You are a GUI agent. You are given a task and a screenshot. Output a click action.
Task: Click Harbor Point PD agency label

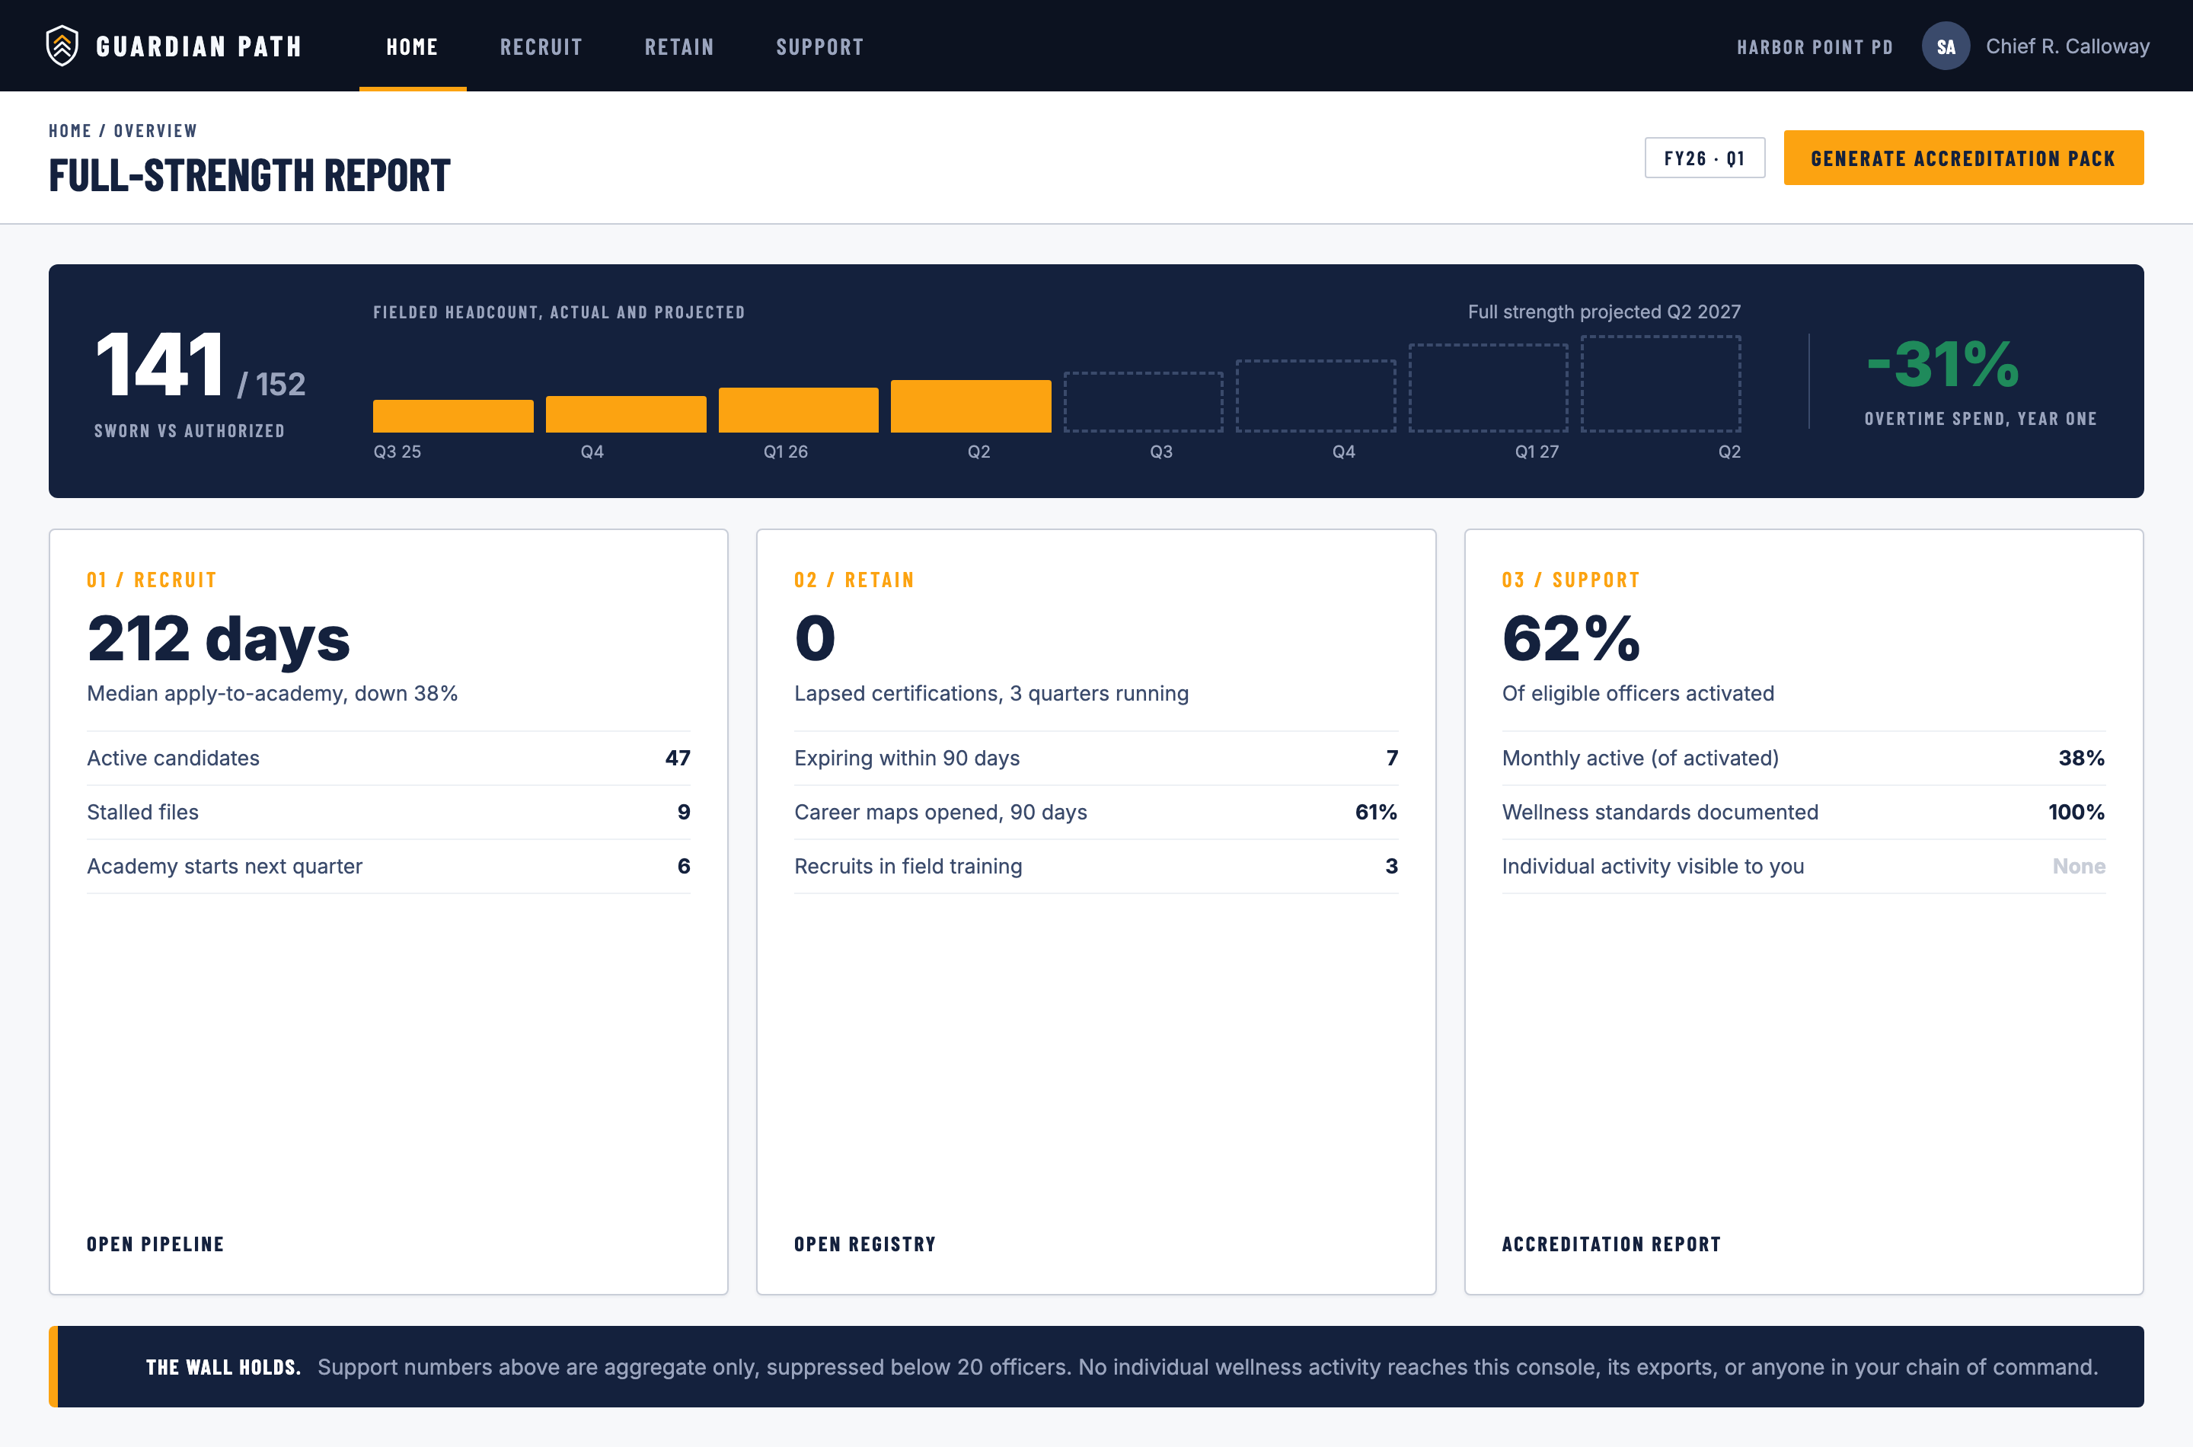[1815, 47]
